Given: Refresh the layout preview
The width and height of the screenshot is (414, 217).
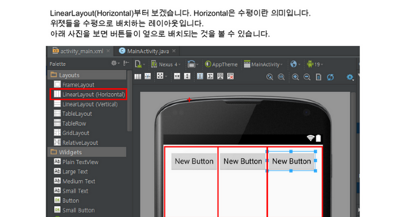Looking at the screenshot, I should pos(331,77).
